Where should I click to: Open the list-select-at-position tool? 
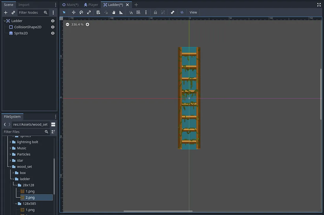[98, 12]
